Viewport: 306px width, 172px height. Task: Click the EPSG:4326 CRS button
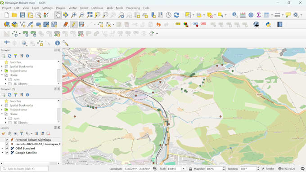click(287, 169)
